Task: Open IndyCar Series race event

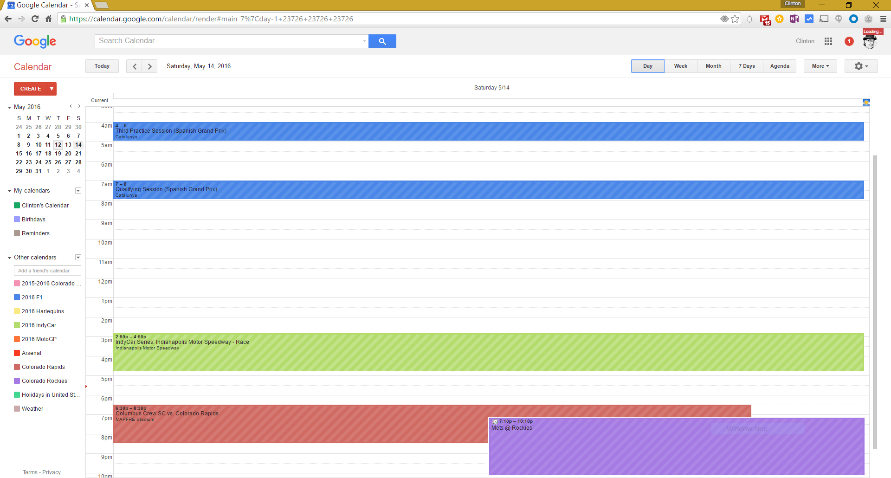Action: 489,352
